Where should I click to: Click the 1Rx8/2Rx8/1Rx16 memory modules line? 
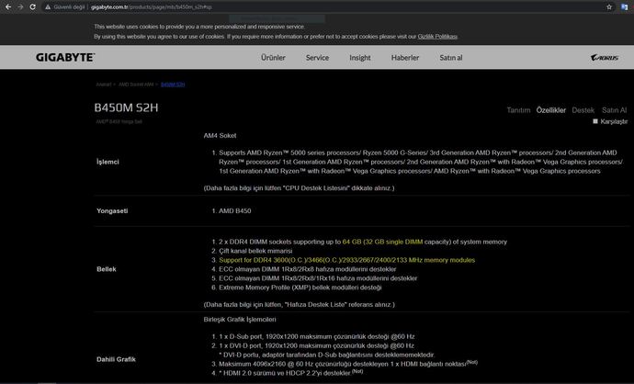tap(318, 278)
